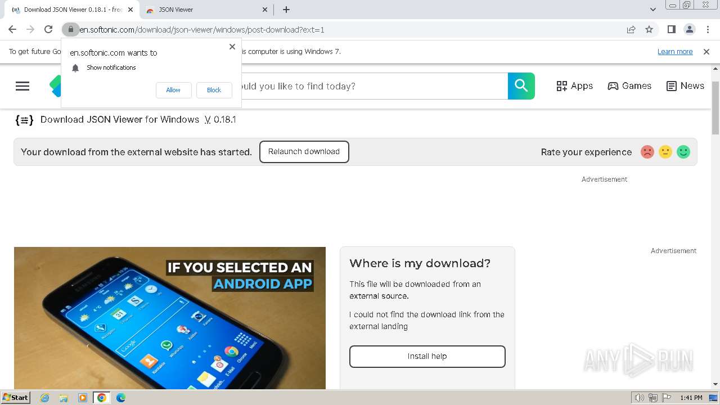
Task: Click the address bar URL
Action: point(202,29)
